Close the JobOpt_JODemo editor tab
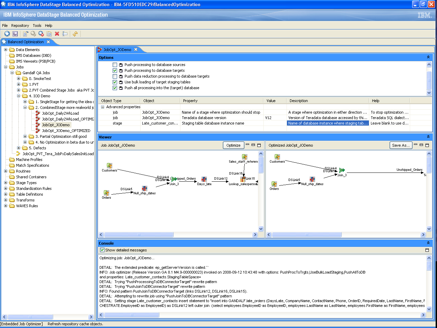Screen dimensions: 437x328 click(136, 50)
